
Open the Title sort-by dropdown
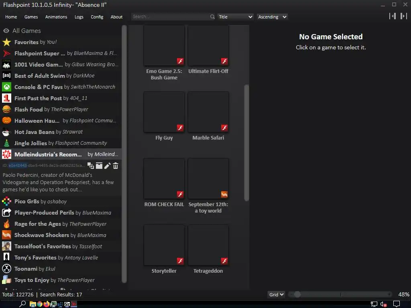[235, 17]
